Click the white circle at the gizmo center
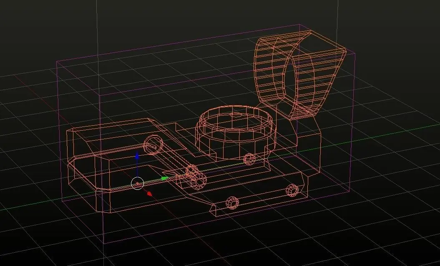440x266 pixels. click(x=138, y=184)
